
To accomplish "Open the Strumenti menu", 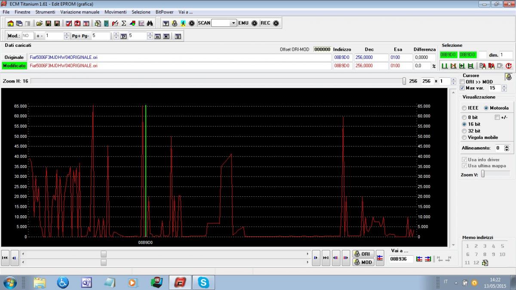I will click(45, 12).
